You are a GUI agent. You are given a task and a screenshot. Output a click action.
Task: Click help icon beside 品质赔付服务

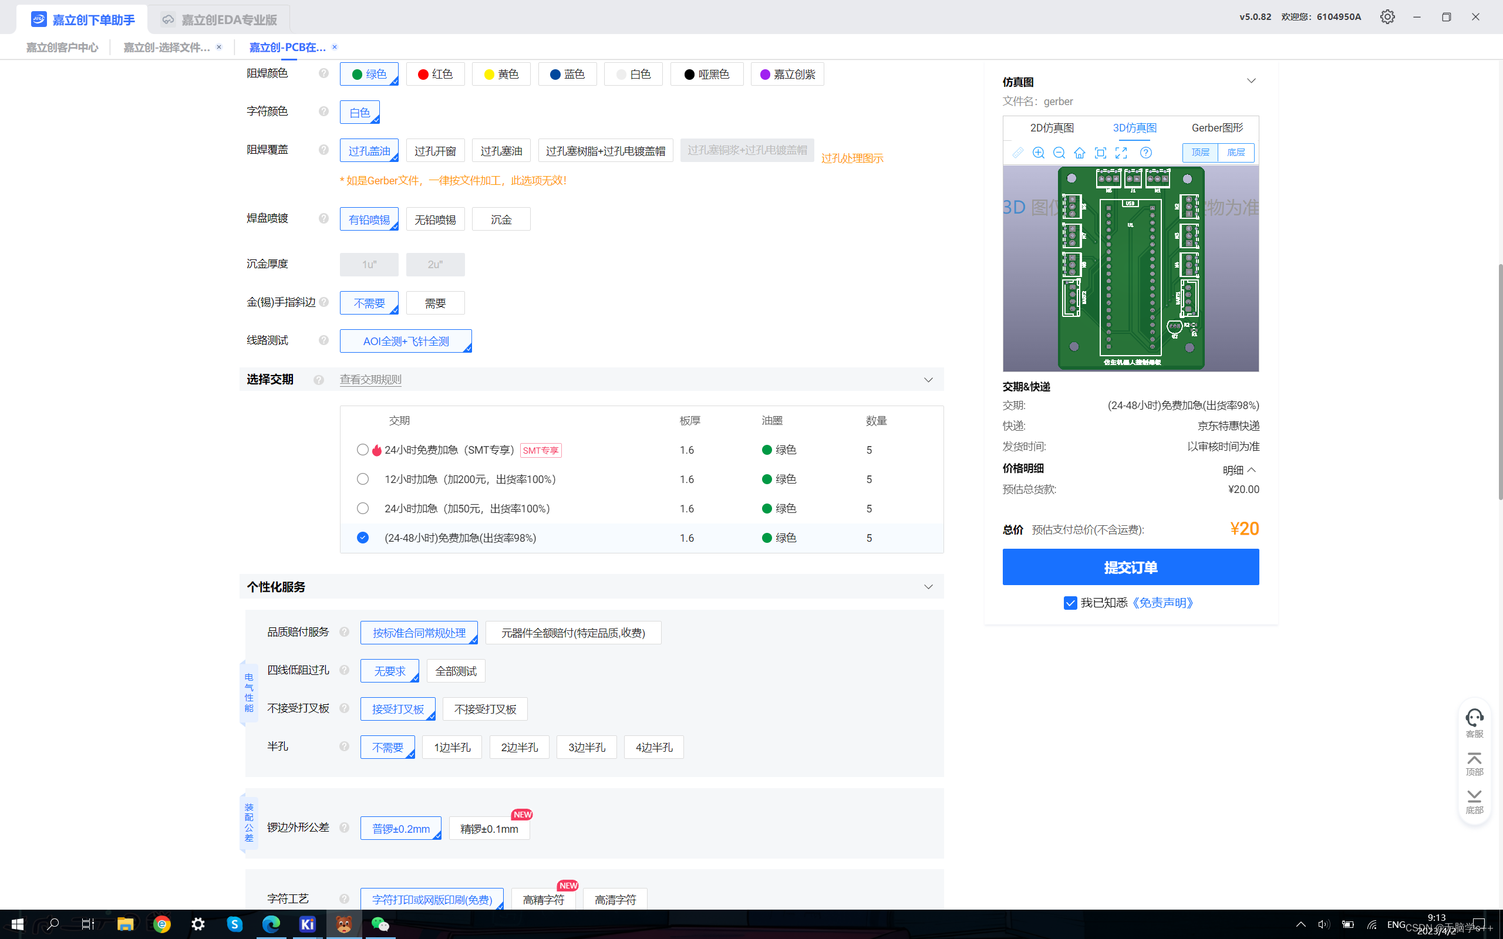(x=344, y=631)
